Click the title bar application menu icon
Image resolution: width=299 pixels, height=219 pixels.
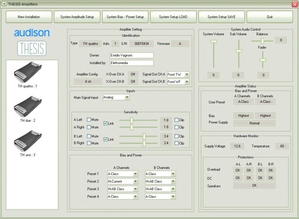point(4,4)
